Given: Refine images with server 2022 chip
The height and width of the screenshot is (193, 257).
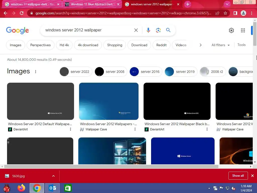Looking at the screenshot, I should point(76,72).
